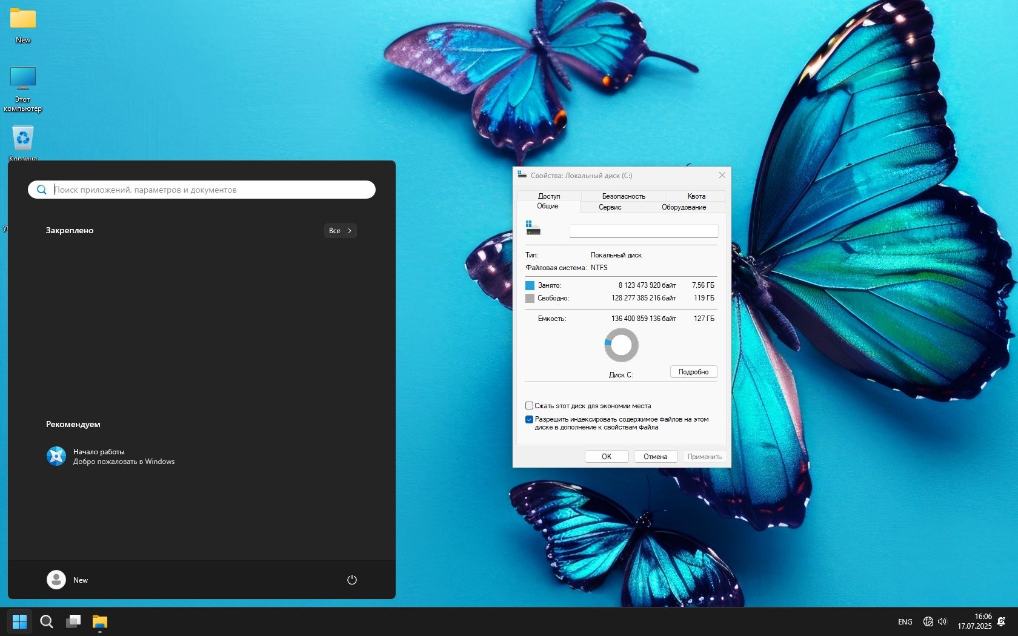Image resolution: width=1018 pixels, height=636 pixels.
Task: Click the blue 'Занято' color swatch
Action: [x=530, y=285]
